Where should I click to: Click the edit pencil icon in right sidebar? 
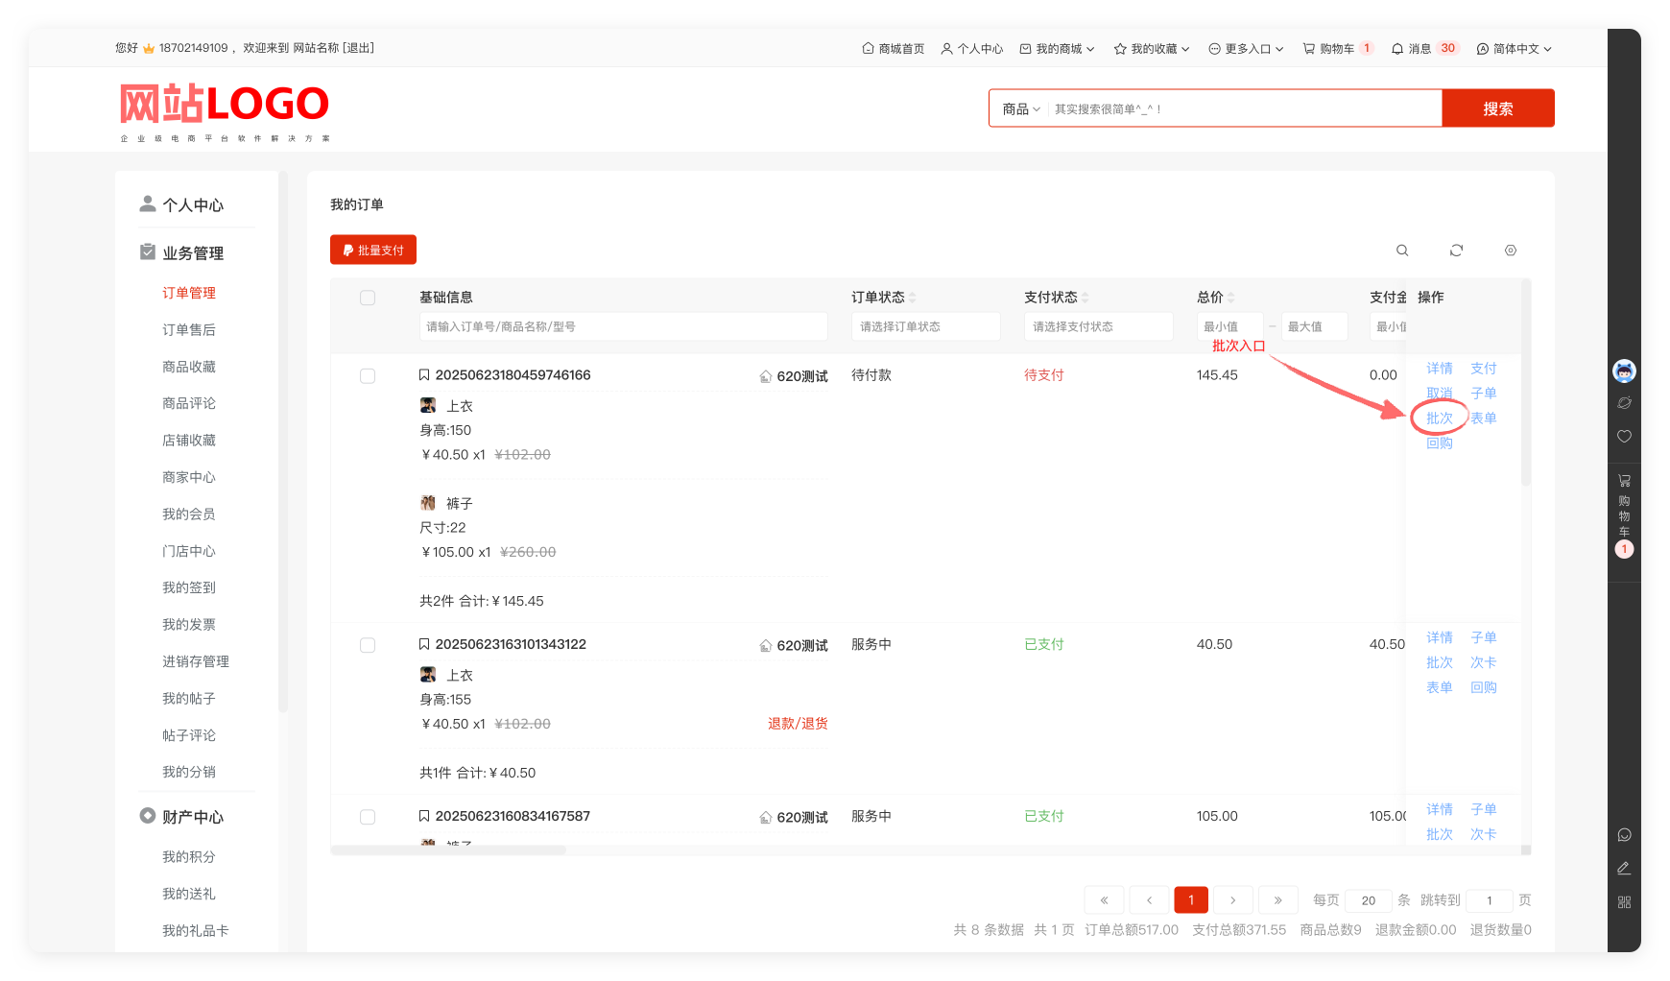pos(1624,868)
